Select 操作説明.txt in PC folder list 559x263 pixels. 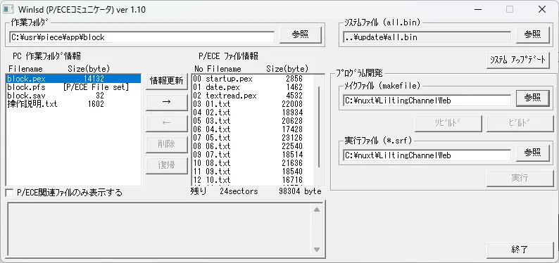click(x=73, y=104)
